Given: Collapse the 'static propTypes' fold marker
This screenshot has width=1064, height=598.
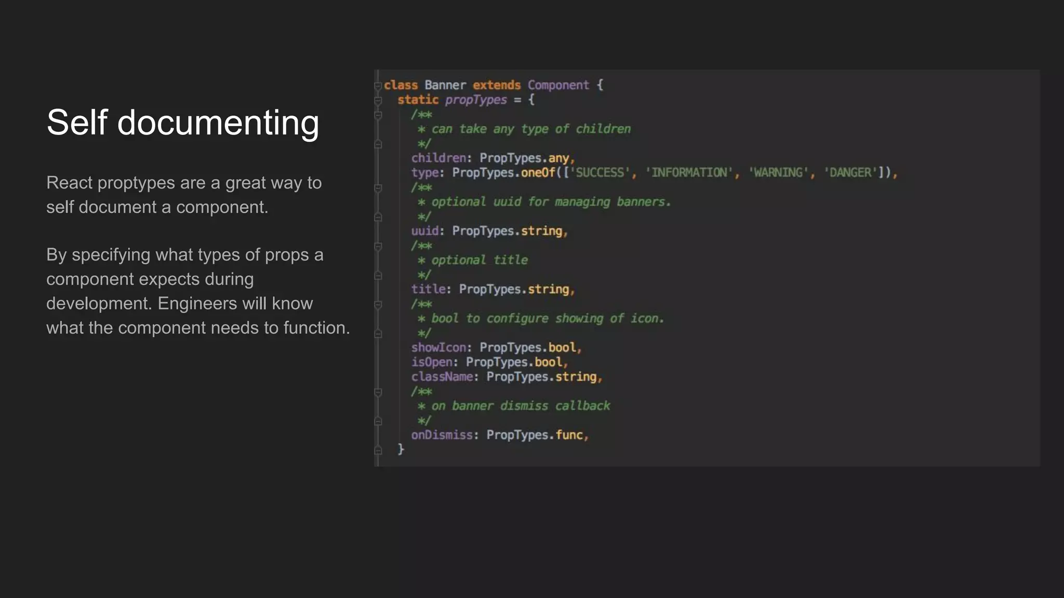Looking at the screenshot, I should point(378,101).
